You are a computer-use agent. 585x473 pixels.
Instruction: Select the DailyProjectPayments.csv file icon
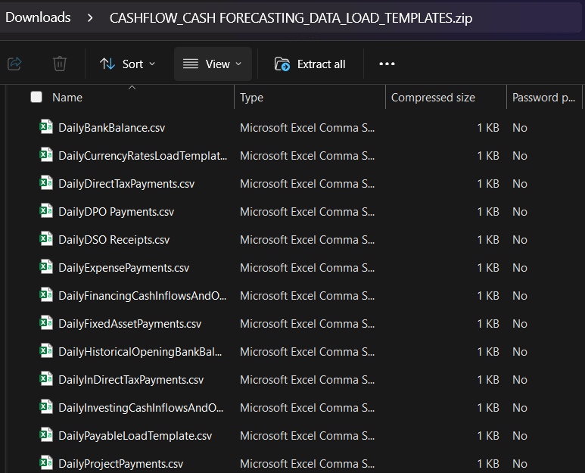46,462
